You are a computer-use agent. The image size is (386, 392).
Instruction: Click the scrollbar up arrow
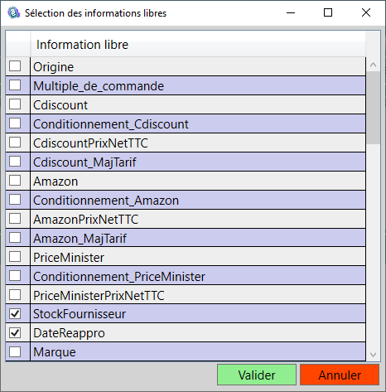[x=373, y=65]
